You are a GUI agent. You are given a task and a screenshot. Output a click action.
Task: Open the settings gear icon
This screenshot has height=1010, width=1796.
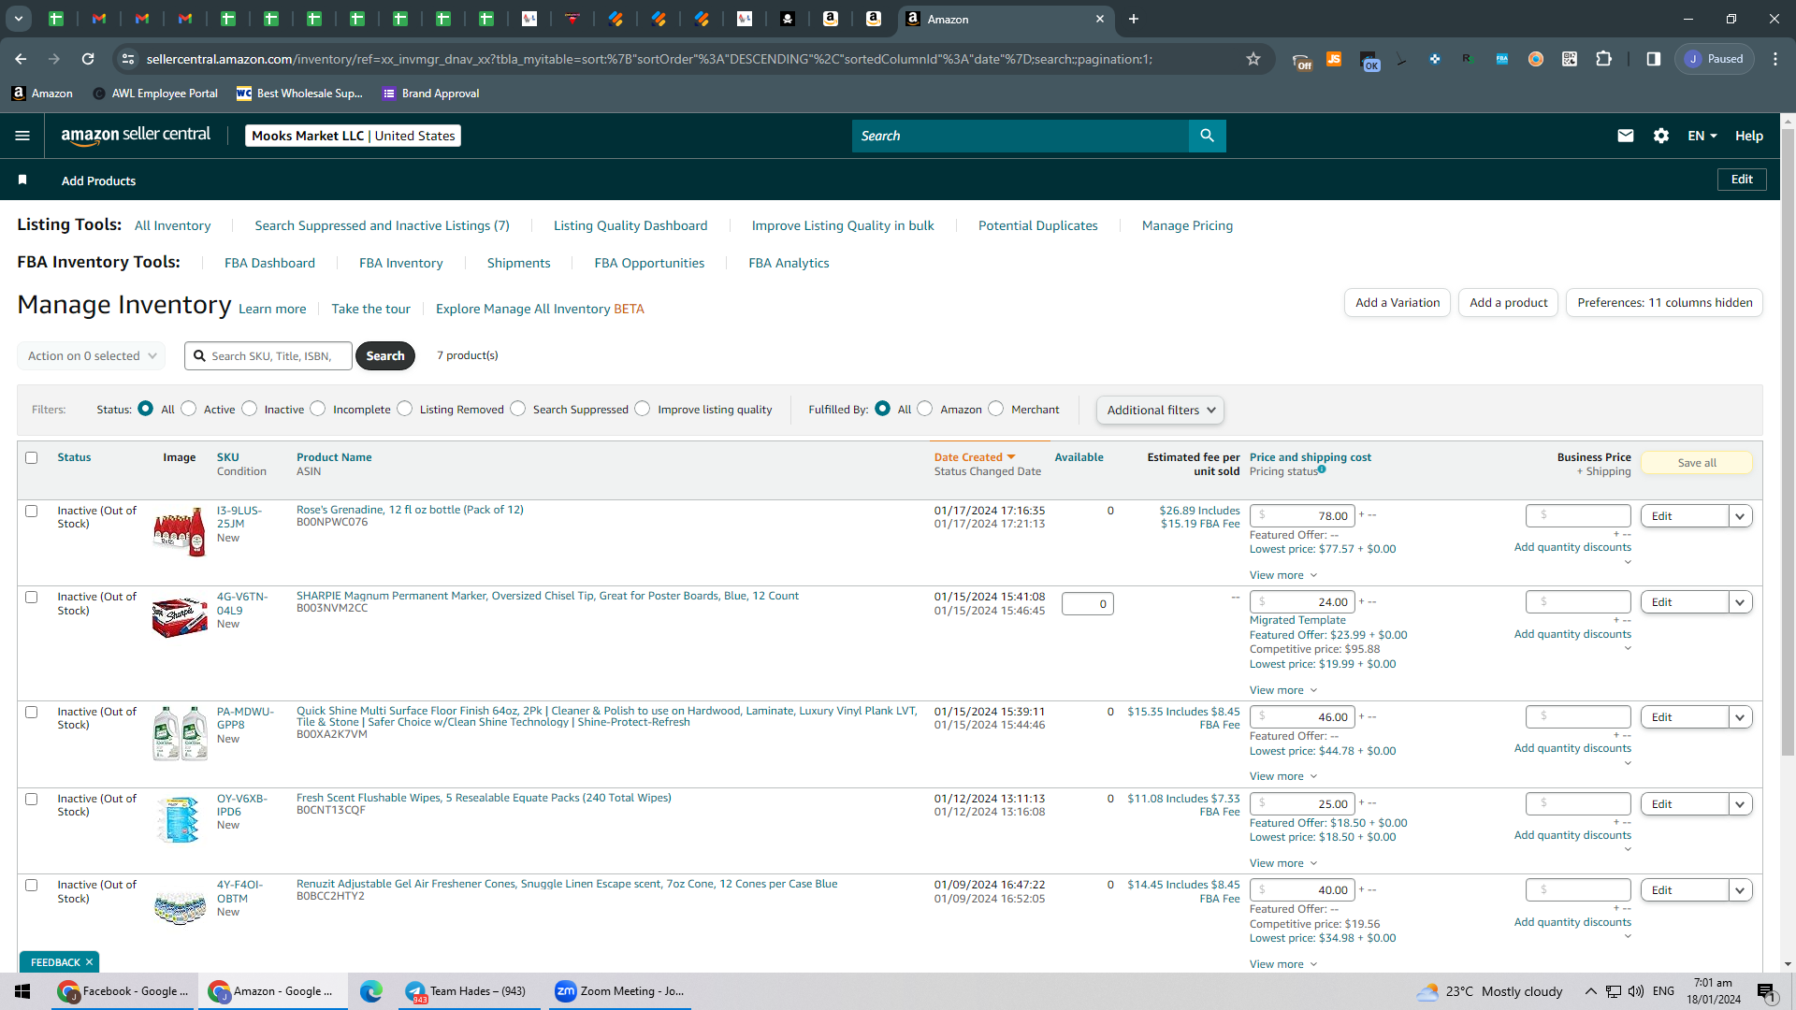coord(1661,136)
